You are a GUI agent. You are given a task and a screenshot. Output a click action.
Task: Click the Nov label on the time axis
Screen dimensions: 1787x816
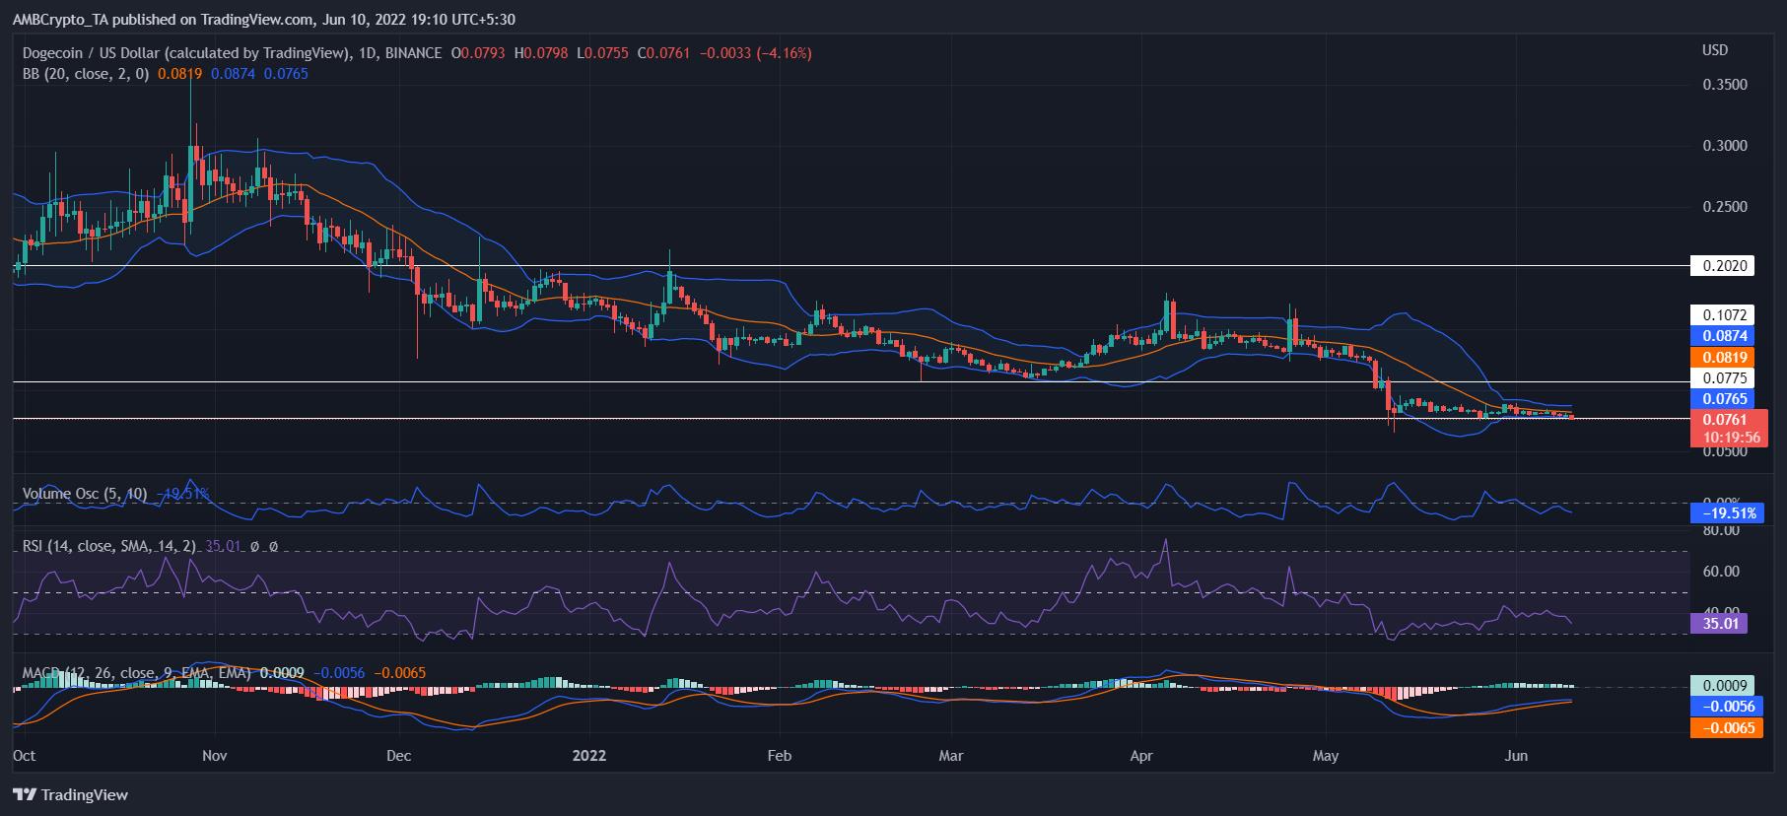point(214,756)
